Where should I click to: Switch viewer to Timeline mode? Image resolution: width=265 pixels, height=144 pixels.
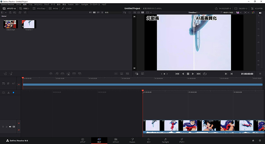(x=143, y=12)
